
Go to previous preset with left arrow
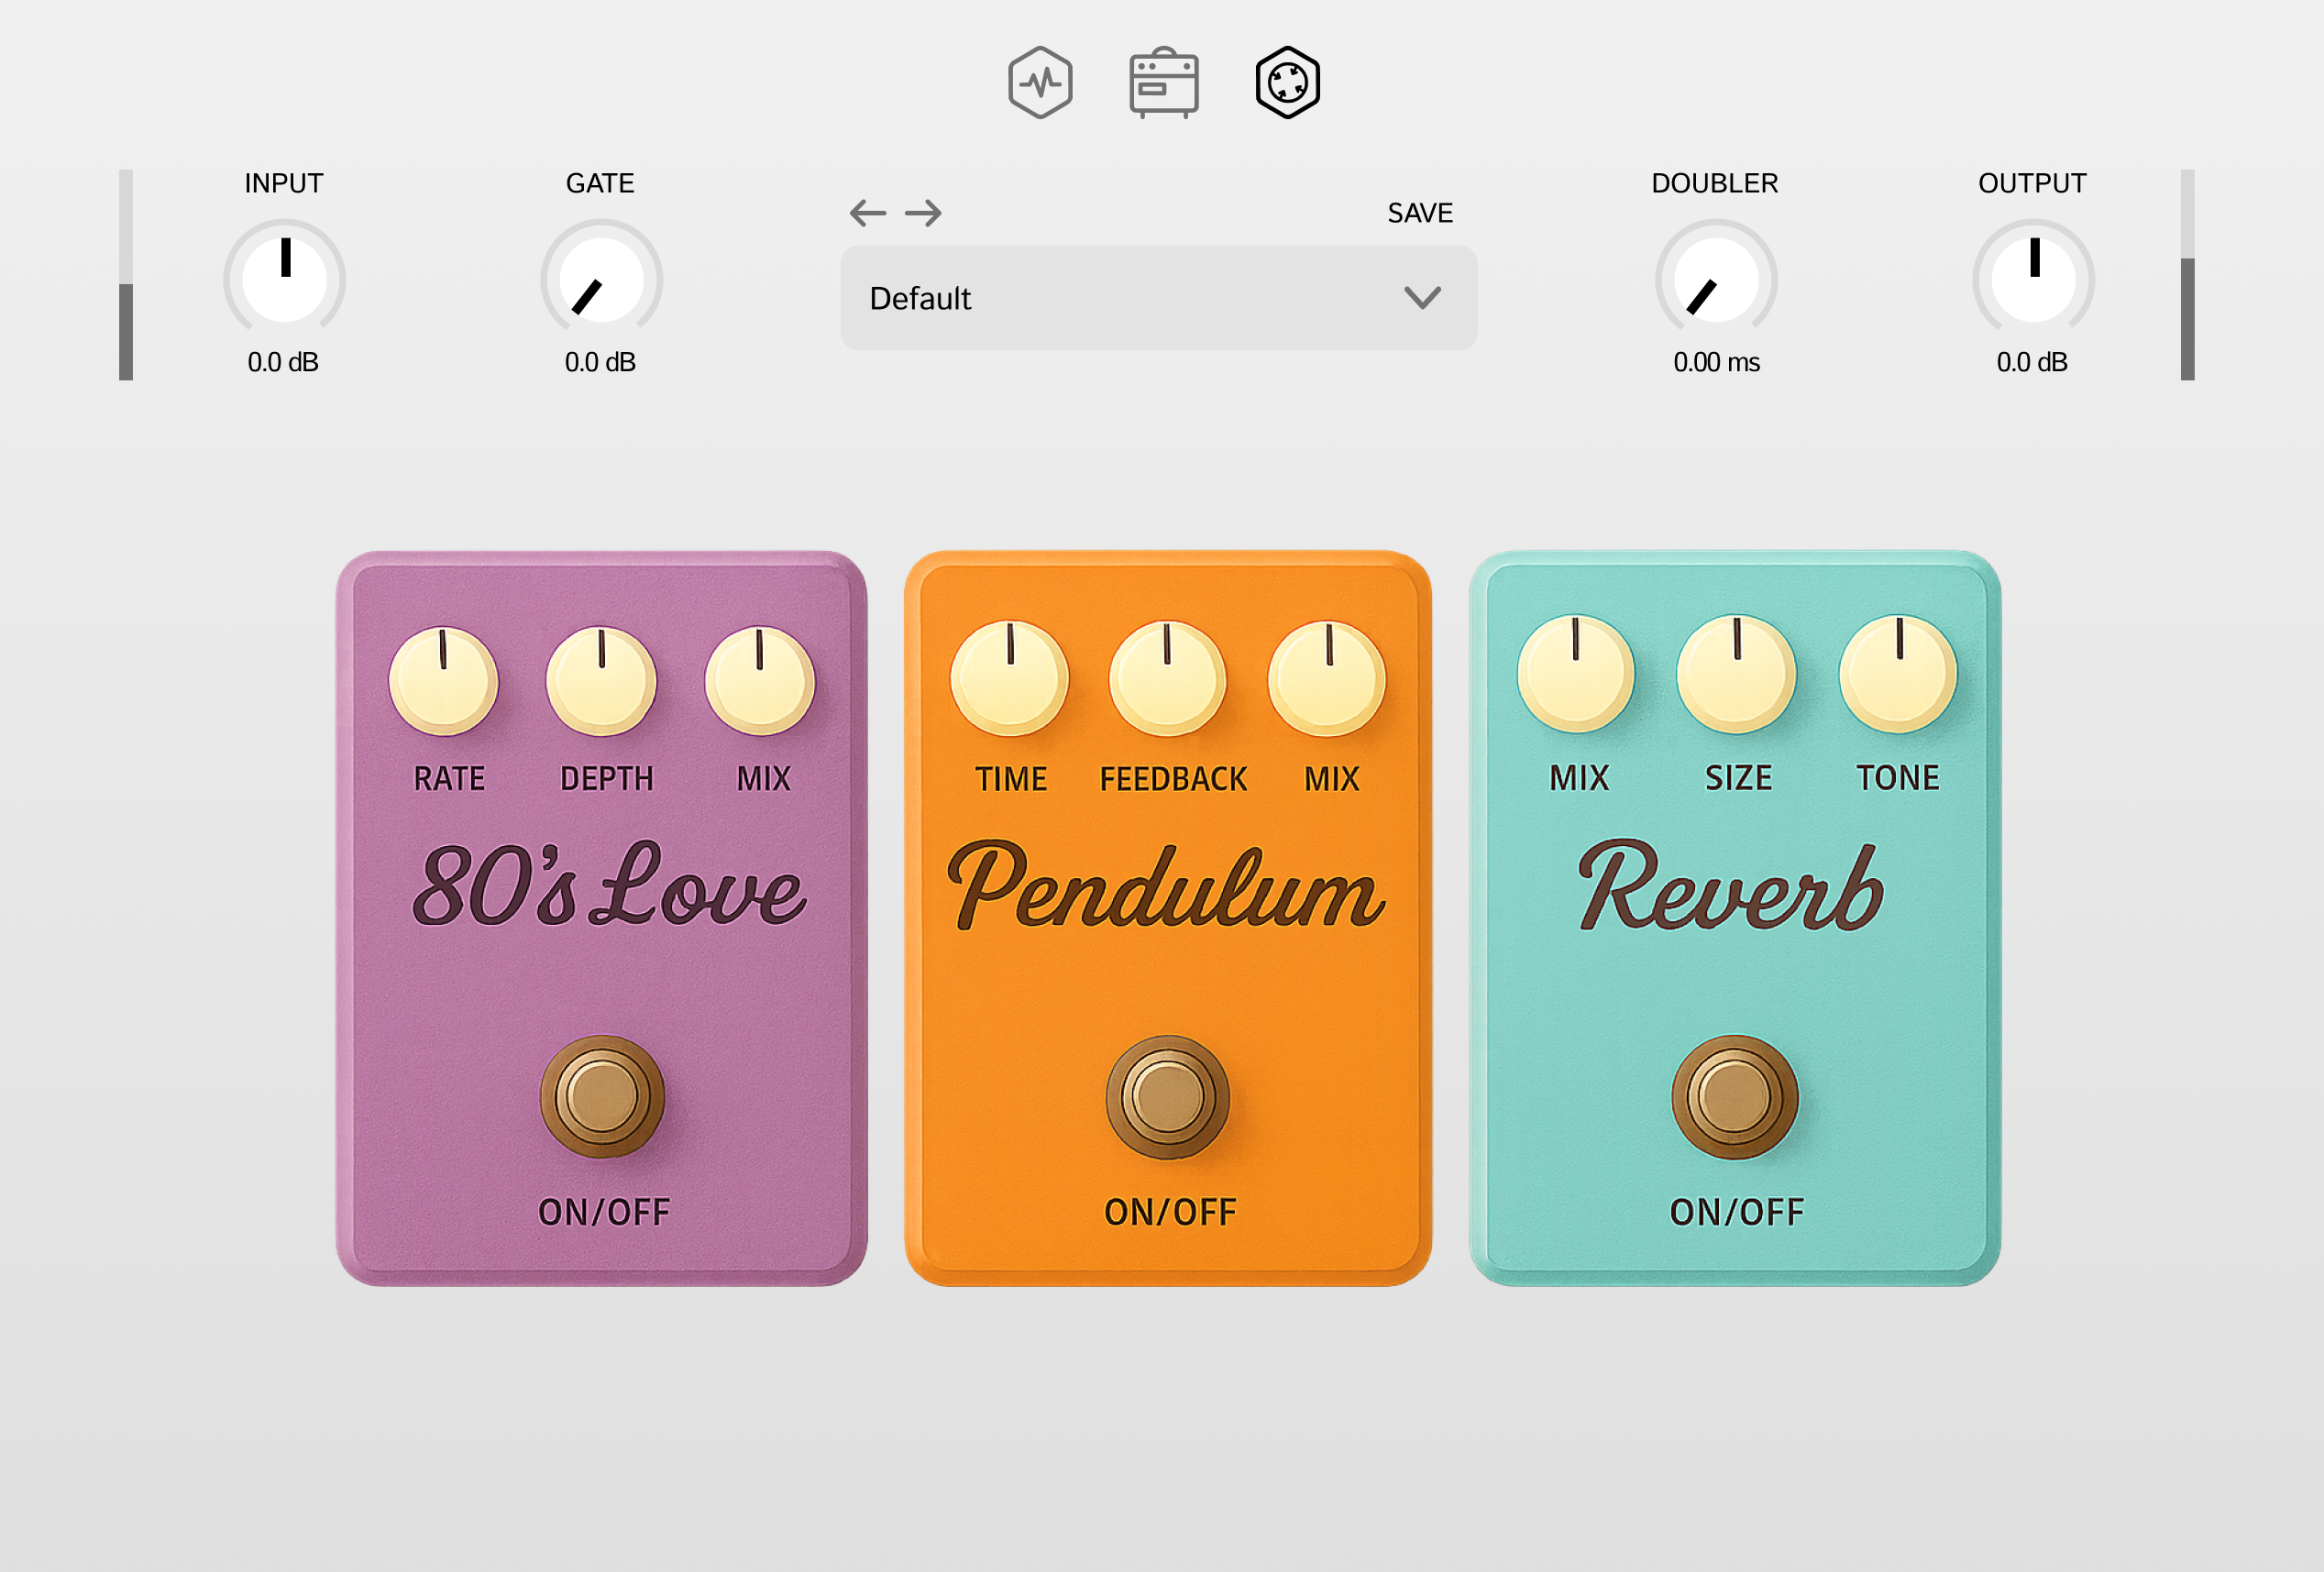point(867,212)
